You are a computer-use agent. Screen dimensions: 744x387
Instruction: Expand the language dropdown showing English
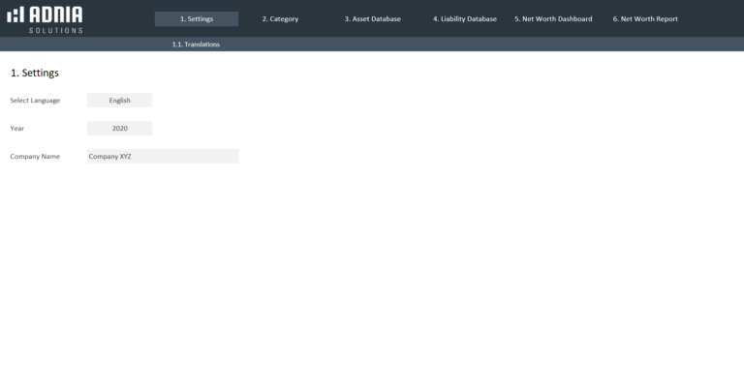tap(119, 100)
